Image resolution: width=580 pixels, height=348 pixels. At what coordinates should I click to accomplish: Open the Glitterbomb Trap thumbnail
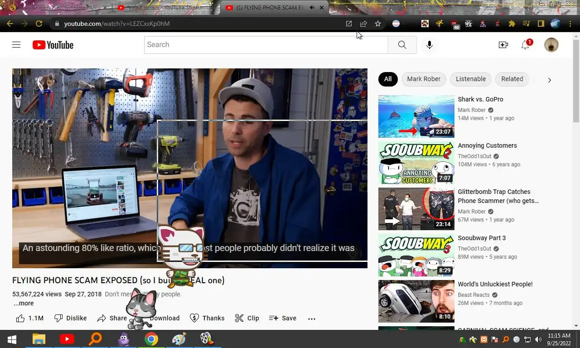pos(416,209)
